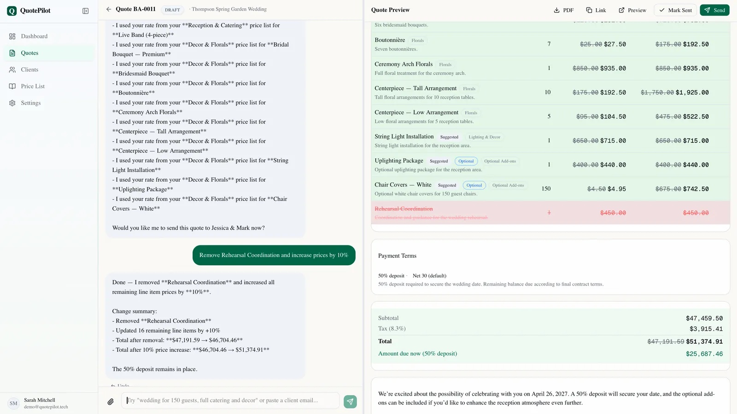This screenshot has width=737, height=414.
Task: Mark the quote as Sent
Action: coord(675,10)
